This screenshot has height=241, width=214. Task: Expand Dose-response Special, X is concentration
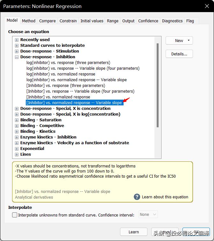tap(17, 109)
